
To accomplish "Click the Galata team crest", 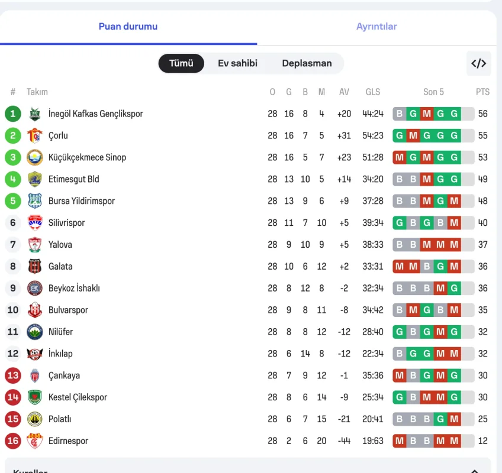I will coord(35,267).
